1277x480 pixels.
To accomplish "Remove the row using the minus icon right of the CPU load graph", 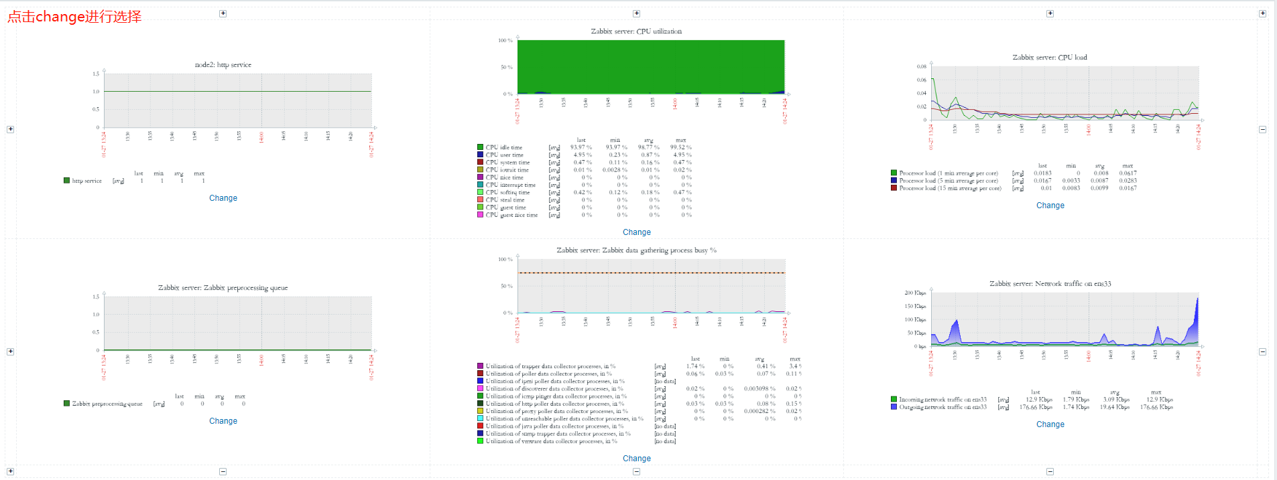I will coord(1262,129).
